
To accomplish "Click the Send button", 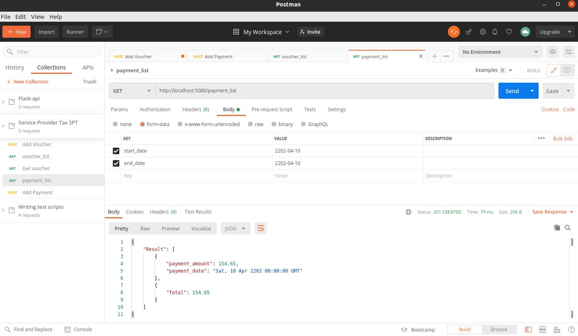I will [x=512, y=91].
